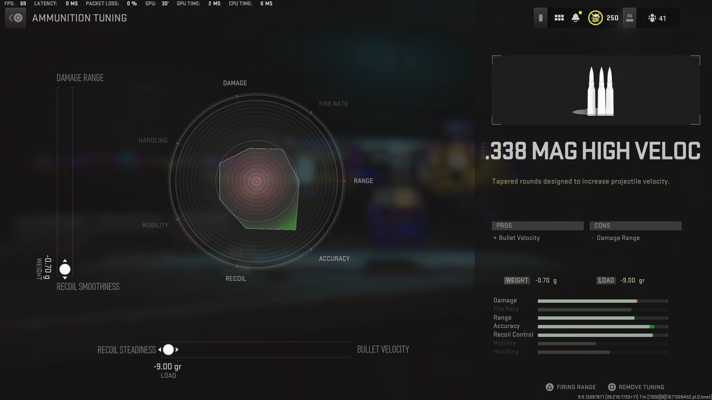Click the triple-bullet ammunition preview image

click(595, 91)
